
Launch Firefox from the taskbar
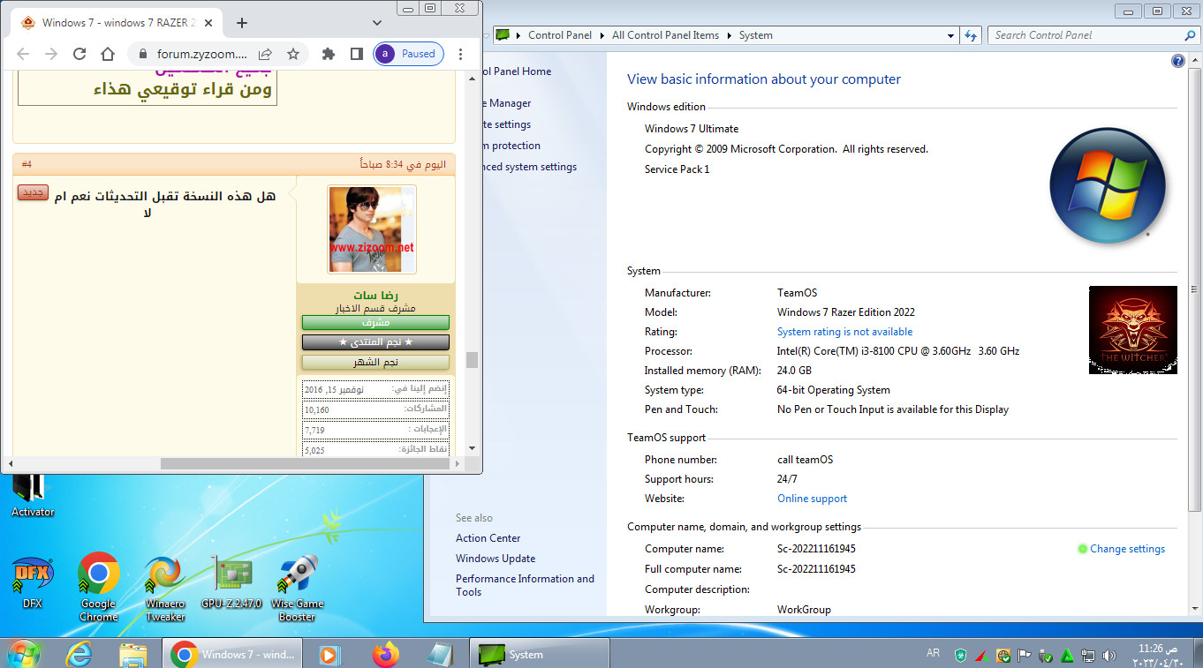(385, 654)
